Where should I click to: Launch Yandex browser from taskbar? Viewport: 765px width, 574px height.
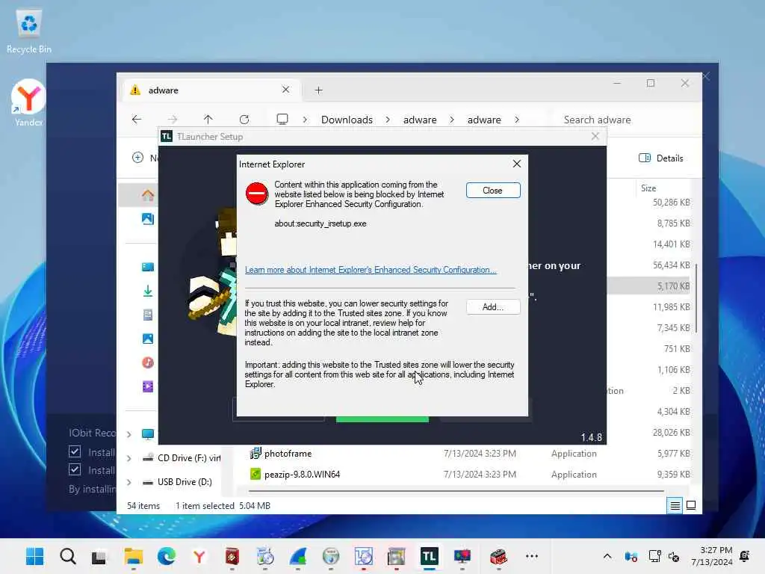(199, 556)
